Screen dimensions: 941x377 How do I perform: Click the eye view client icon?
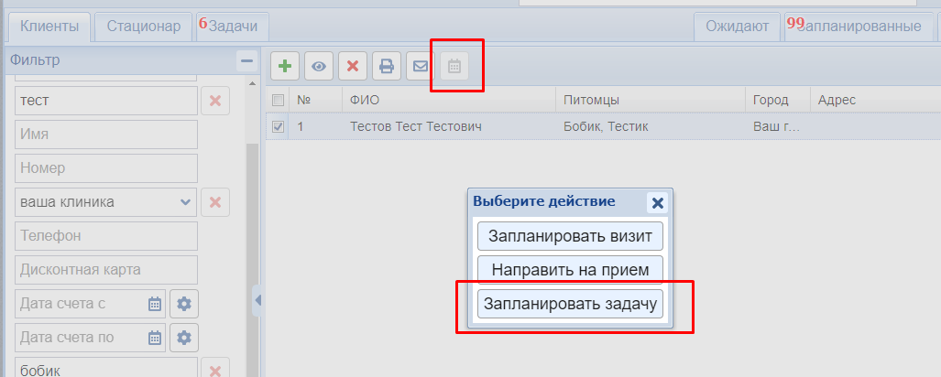coord(319,66)
